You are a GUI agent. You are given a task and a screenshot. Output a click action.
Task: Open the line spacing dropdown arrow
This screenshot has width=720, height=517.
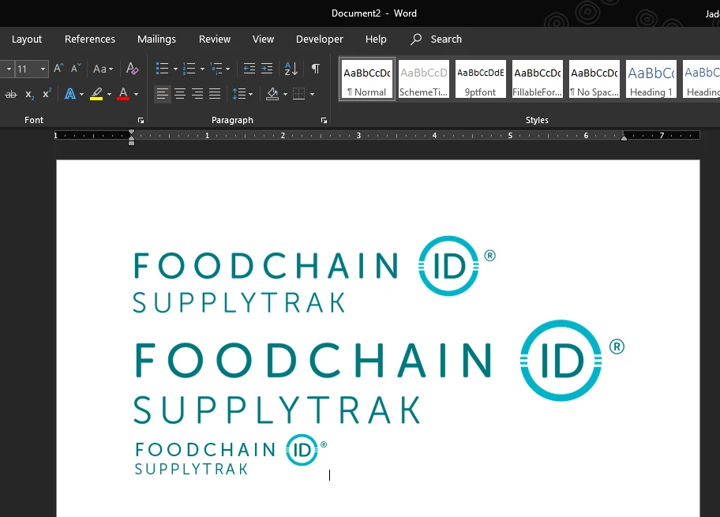(251, 95)
